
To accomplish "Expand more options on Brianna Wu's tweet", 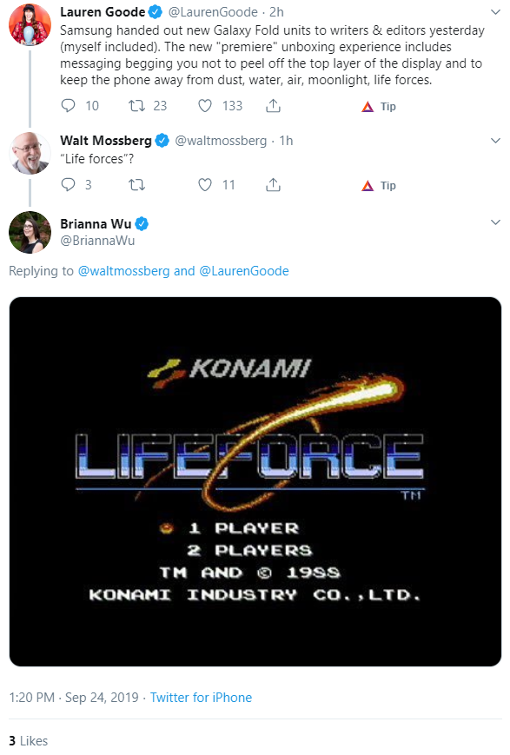I will pyautogui.click(x=495, y=222).
